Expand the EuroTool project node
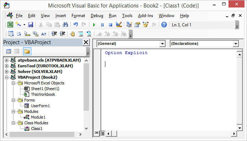247x141 pixels. pyautogui.click(x=6, y=66)
